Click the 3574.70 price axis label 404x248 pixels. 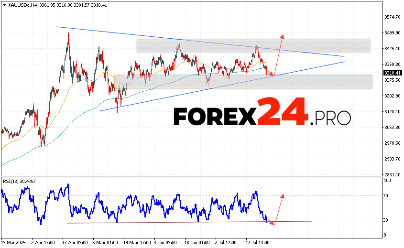pyautogui.click(x=393, y=17)
